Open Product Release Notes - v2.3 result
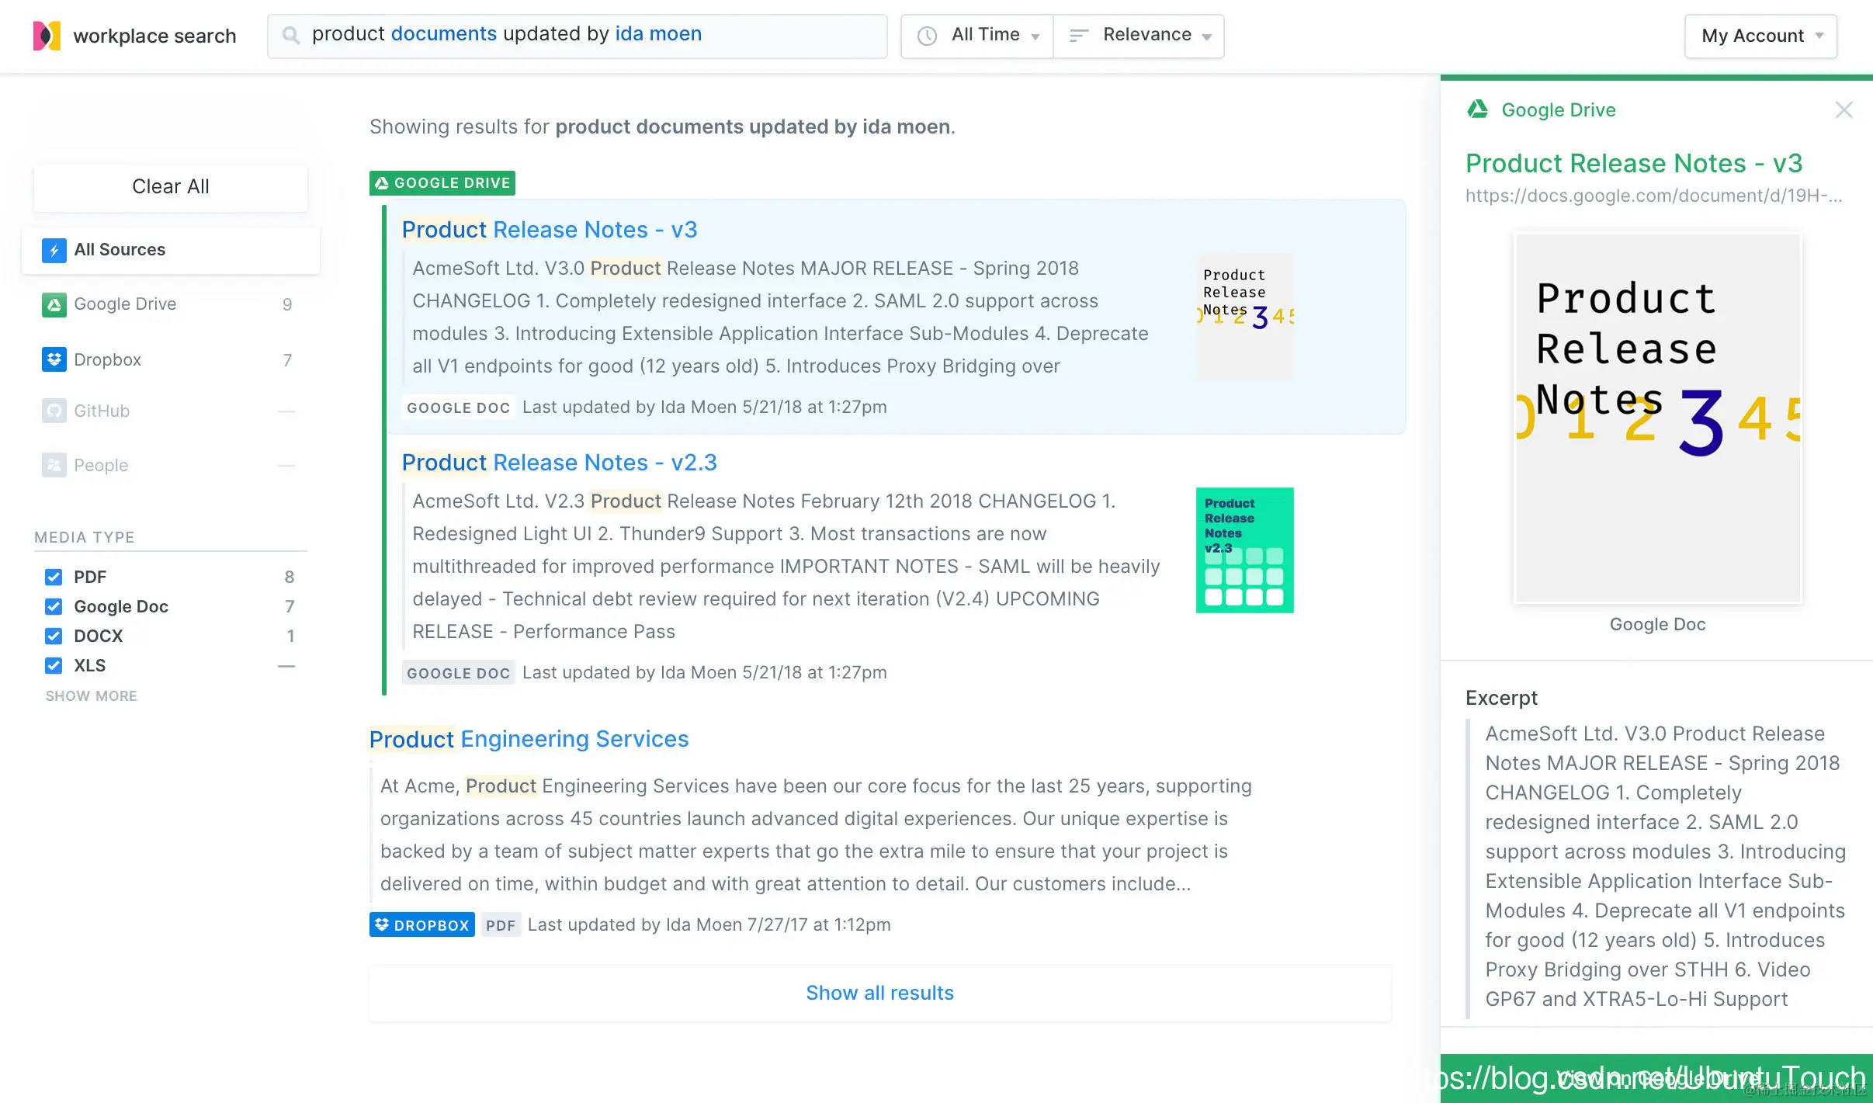Viewport: 1873px width, 1103px height. [x=559, y=463]
